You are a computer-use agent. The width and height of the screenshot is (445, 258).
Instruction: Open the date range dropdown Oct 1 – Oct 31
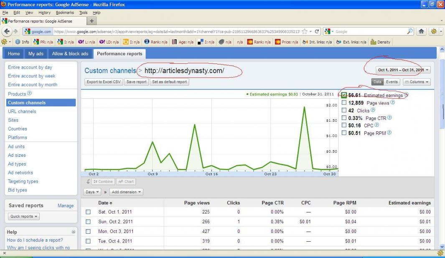click(x=403, y=70)
